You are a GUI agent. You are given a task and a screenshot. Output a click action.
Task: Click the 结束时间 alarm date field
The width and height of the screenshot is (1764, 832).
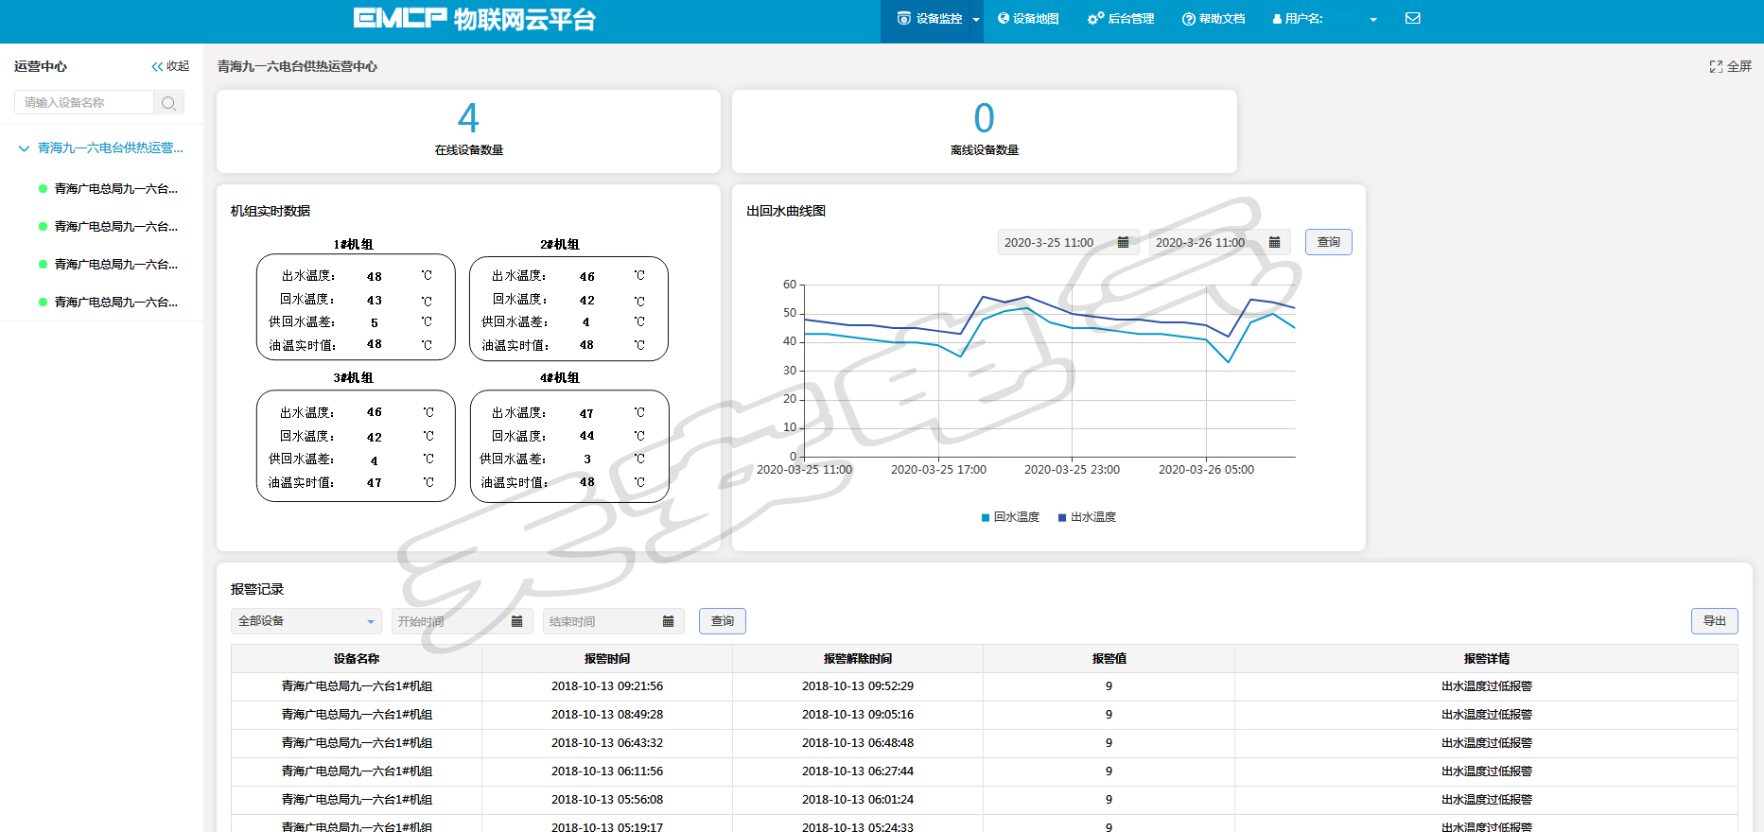[x=613, y=621]
